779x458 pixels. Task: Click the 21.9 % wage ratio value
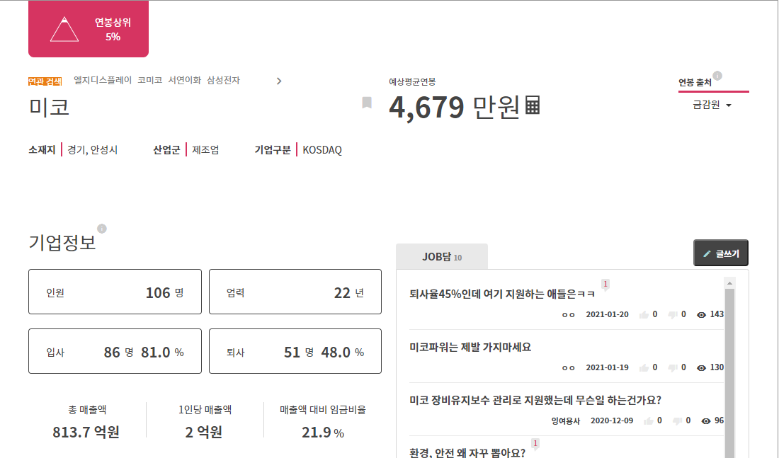tap(322, 433)
